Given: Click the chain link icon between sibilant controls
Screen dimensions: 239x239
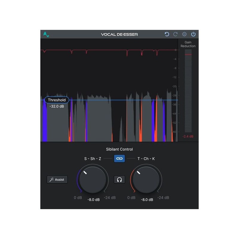Looking at the screenshot, I should coord(119,159).
